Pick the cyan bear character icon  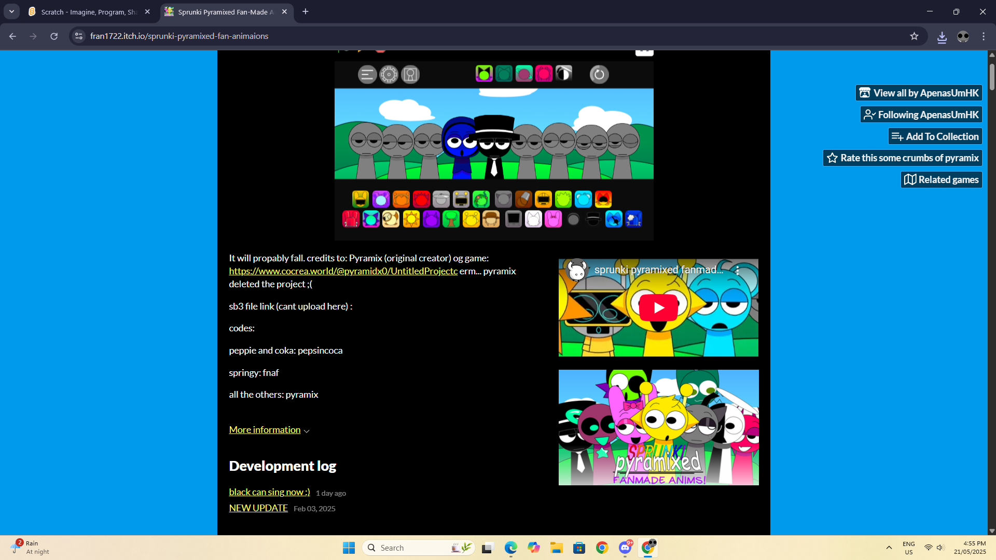coord(583,199)
